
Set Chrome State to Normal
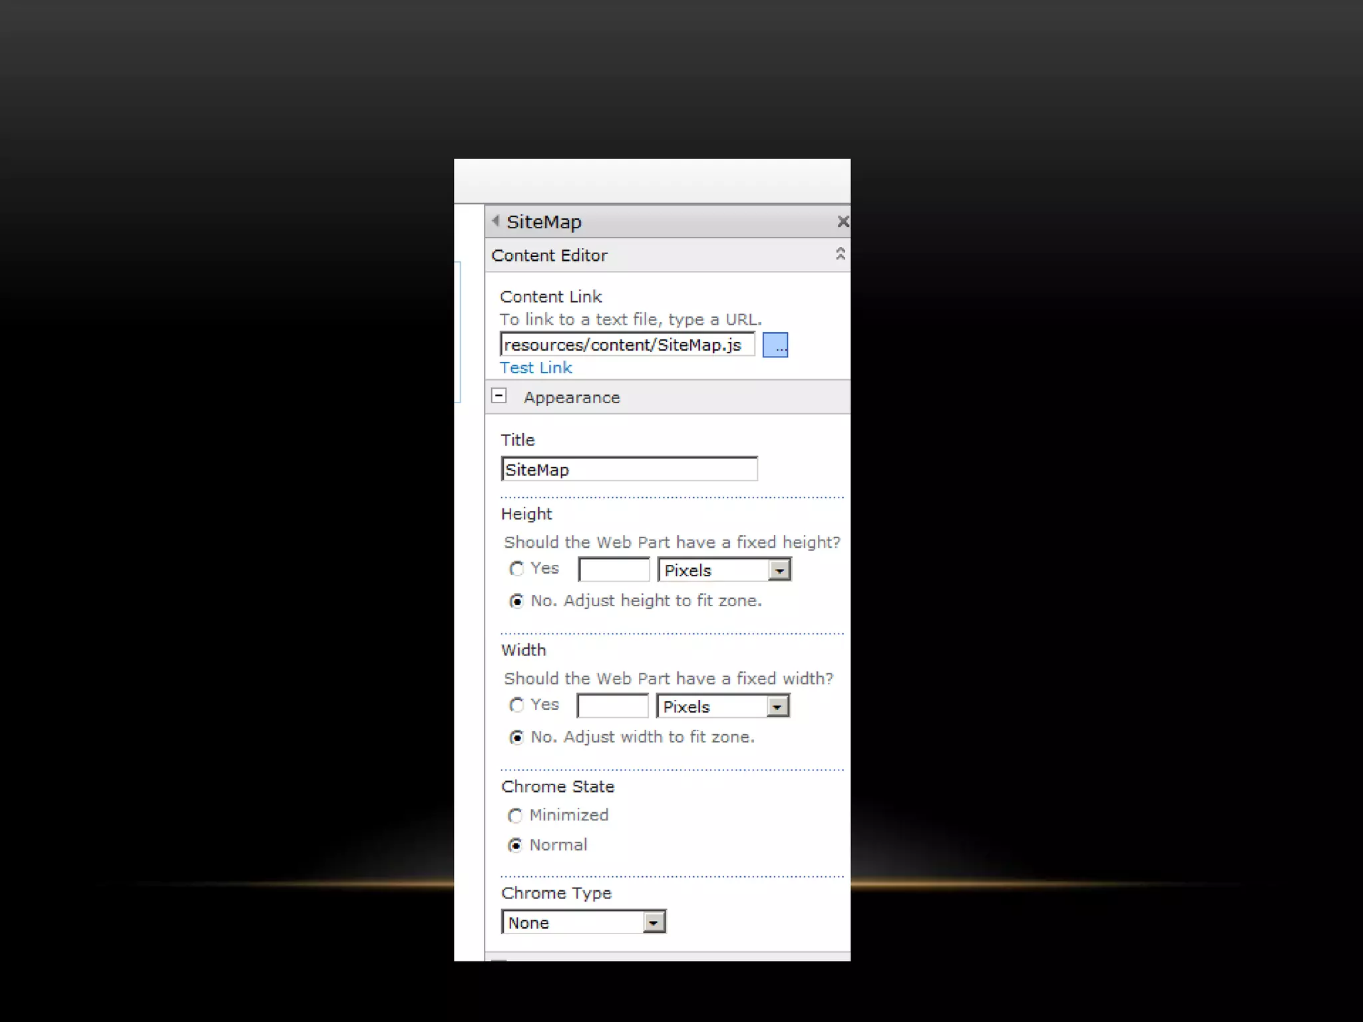pyautogui.click(x=515, y=846)
